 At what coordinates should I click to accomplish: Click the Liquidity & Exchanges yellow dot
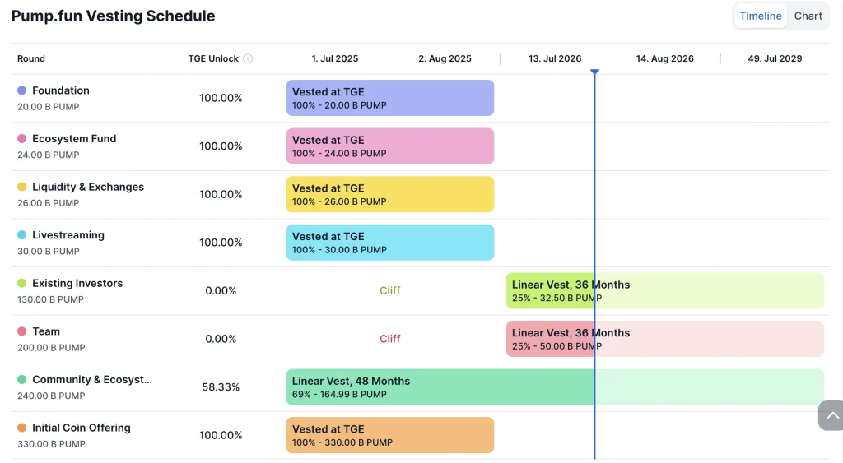21,187
